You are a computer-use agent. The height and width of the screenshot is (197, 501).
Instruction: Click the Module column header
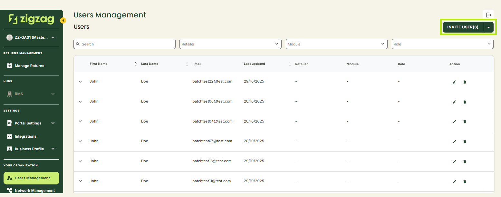coord(352,64)
